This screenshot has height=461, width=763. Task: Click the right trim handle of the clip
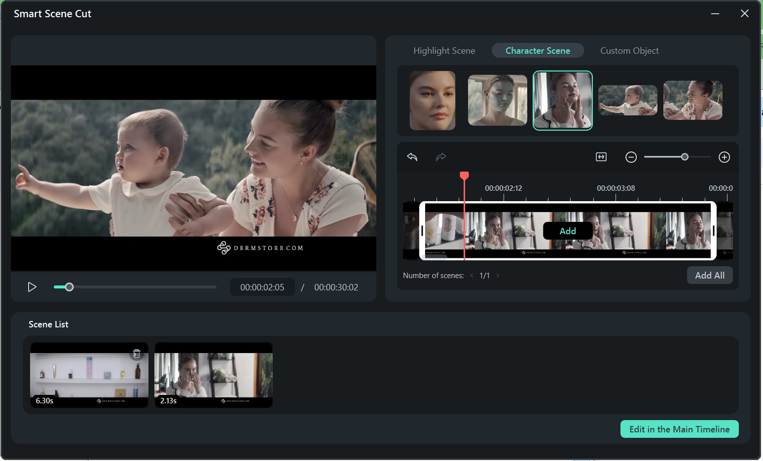714,231
